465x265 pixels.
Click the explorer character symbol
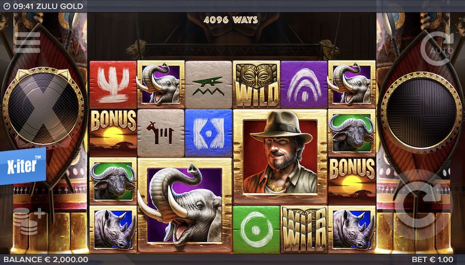(280, 157)
